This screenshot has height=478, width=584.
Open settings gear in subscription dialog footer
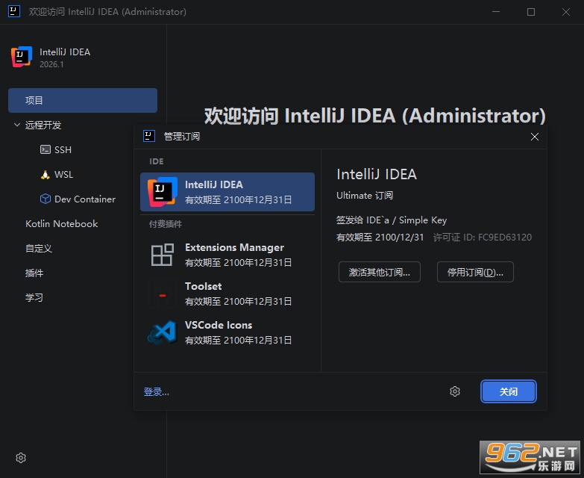coord(455,391)
